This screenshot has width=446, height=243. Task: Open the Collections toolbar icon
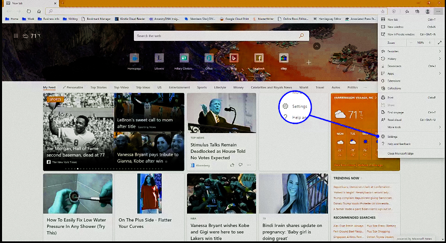[417, 11]
